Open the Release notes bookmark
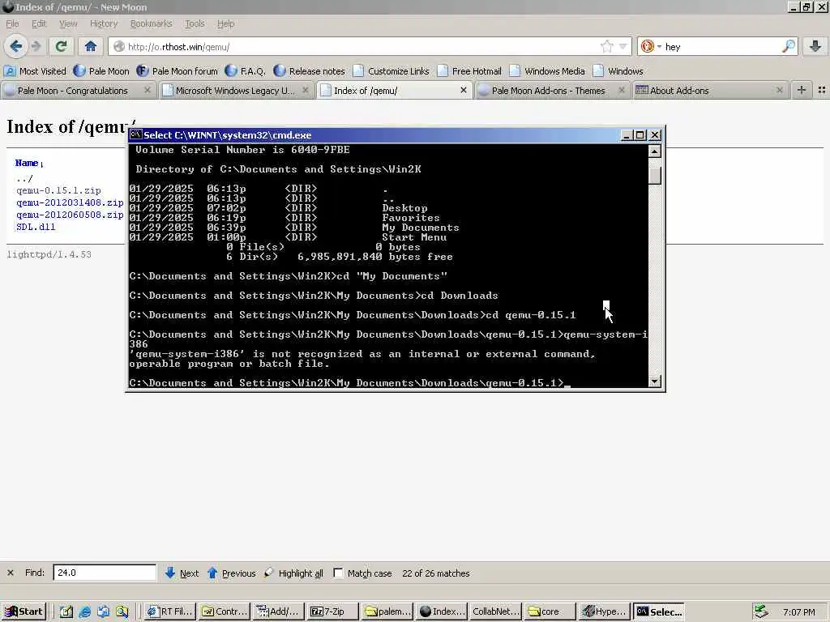This screenshot has width=830, height=622. [x=310, y=71]
